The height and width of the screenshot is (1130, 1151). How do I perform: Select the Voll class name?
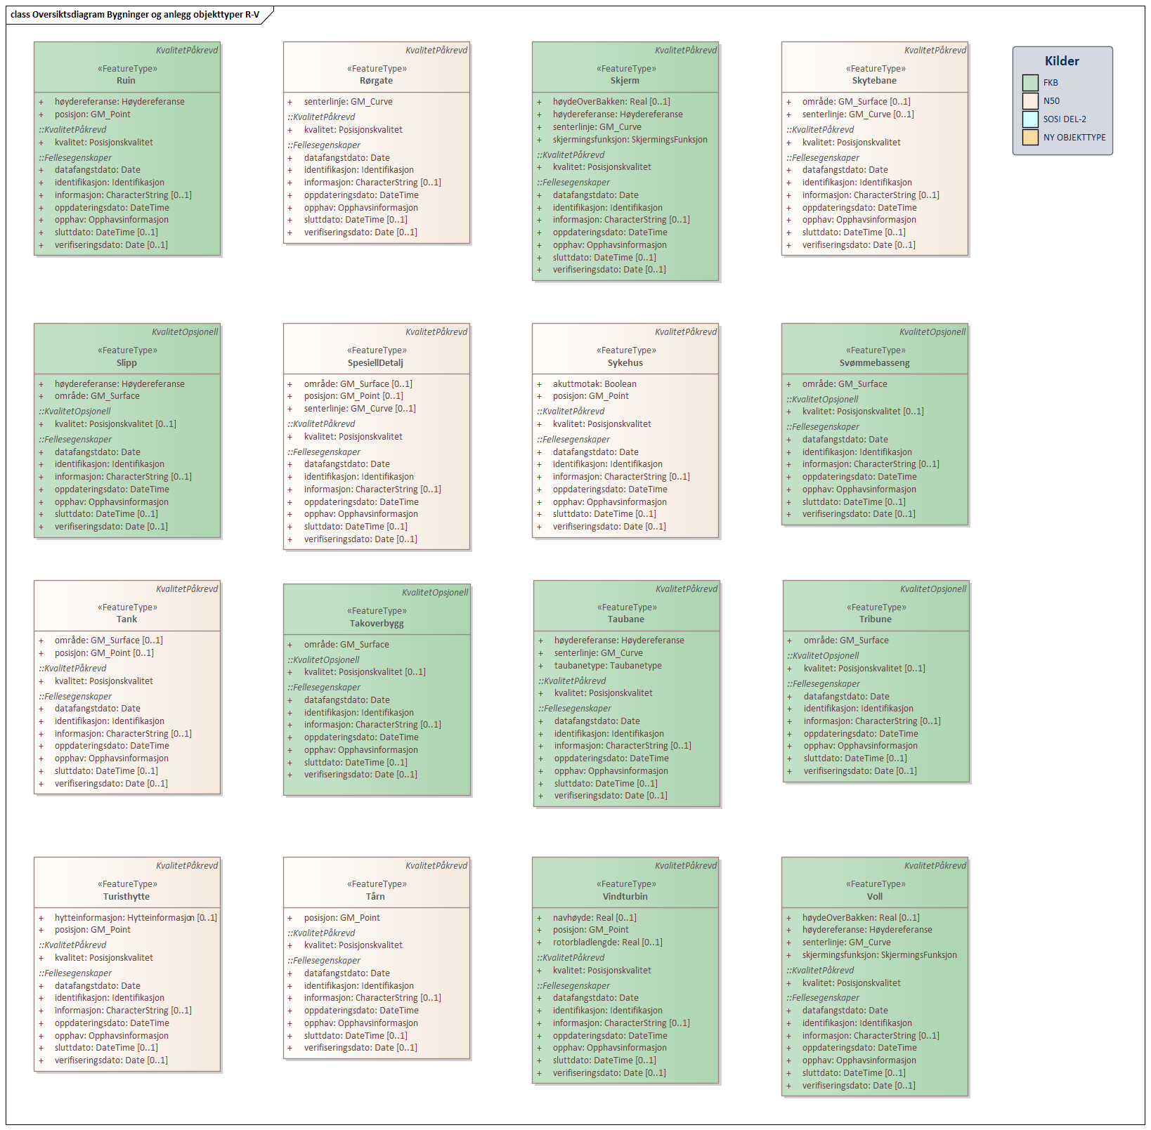[x=875, y=897]
